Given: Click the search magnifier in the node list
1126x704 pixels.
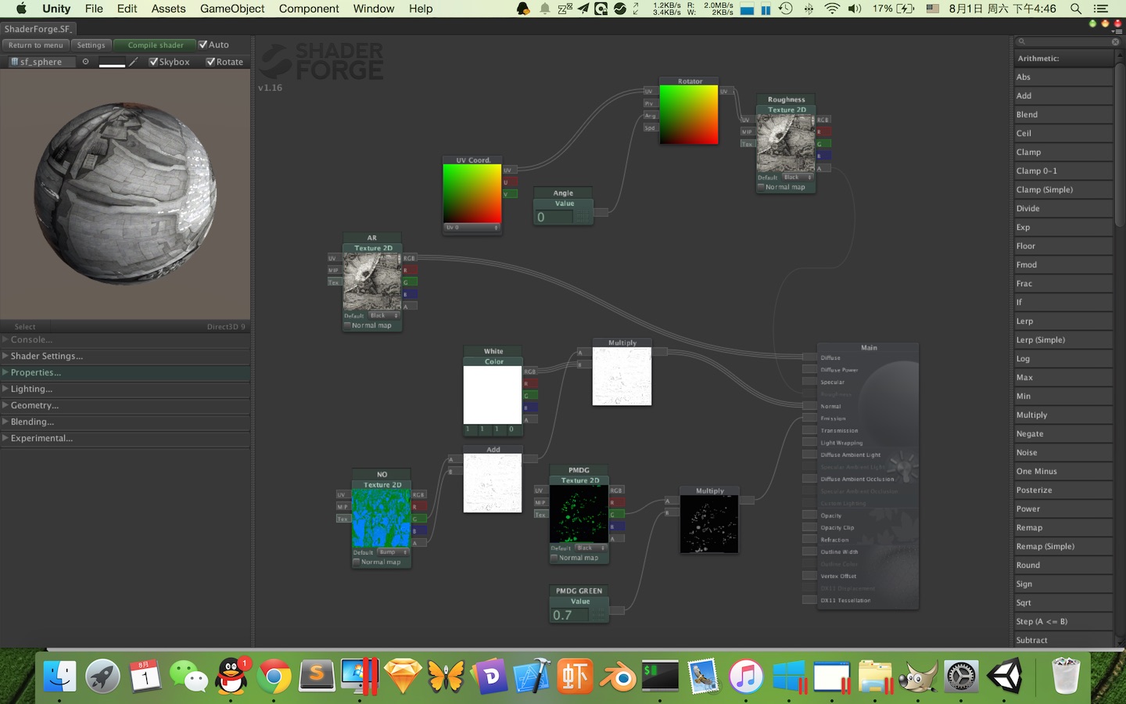Looking at the screenshot, I should click(1021, 41).
